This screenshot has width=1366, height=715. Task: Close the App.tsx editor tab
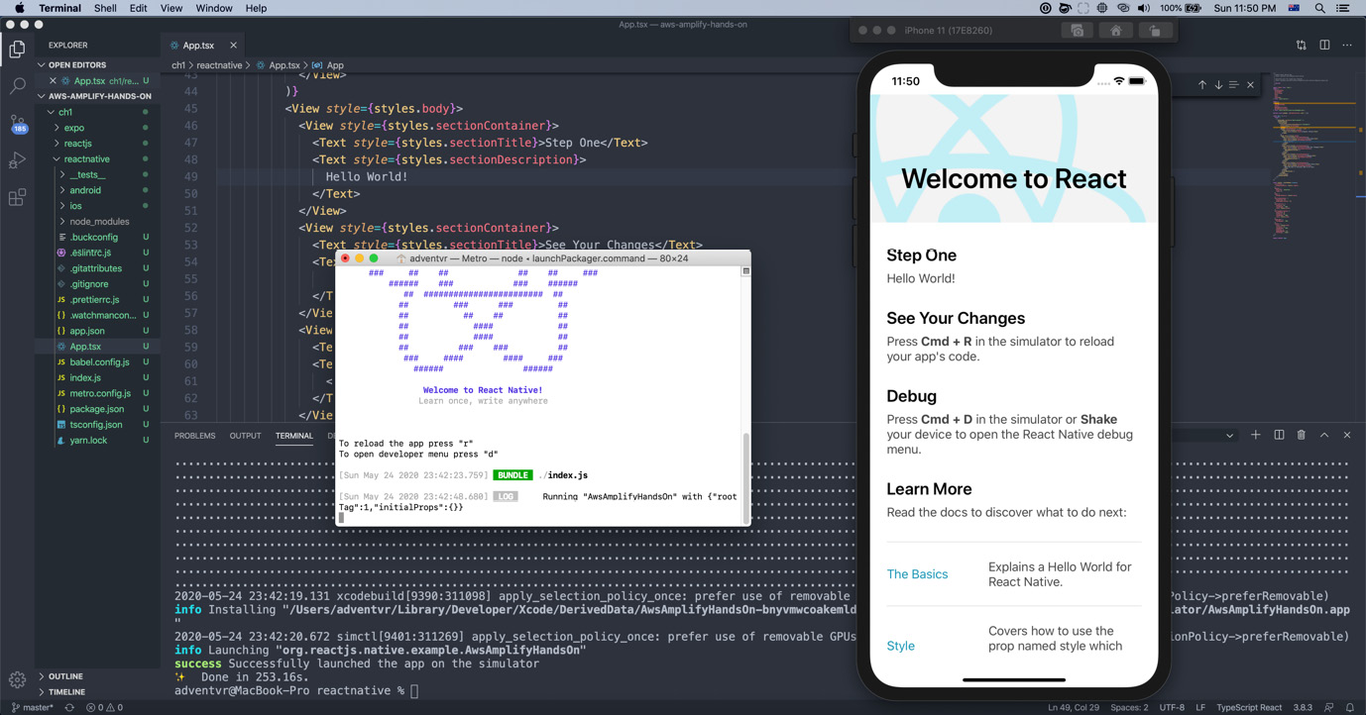point(233,46)
